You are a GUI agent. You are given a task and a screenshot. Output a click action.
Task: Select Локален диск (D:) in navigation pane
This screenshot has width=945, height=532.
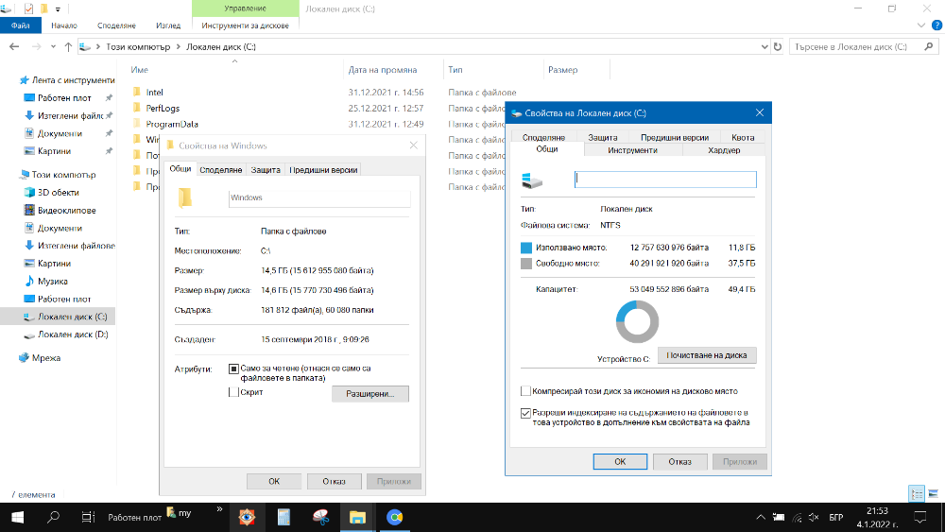[73, 335]
